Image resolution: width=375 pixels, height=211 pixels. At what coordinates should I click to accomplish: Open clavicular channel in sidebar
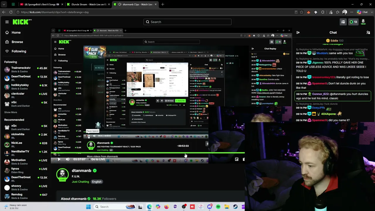(x=26, y=95)
